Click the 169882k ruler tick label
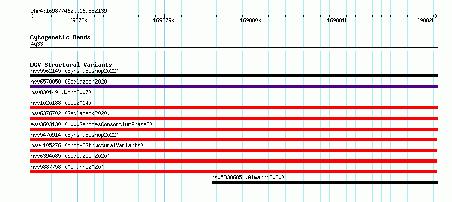452x202 pixels. 424,20
